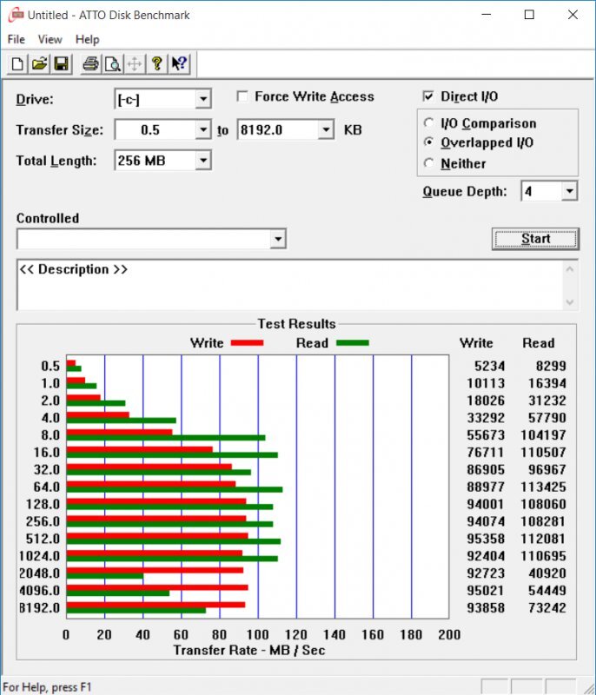The height and width of the screenshot is (695, 596).
Task: Click the four-way arrow toolbar icon
Action: coord(135,63)
